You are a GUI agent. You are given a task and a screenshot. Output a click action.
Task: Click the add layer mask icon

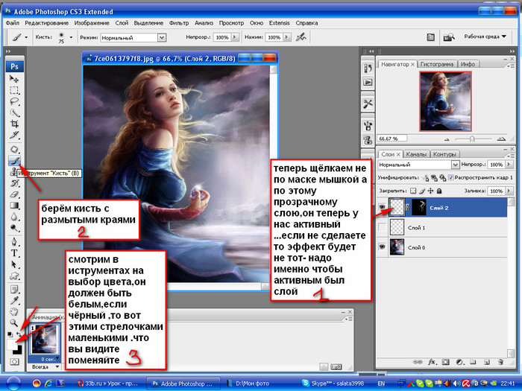pyautogui.click(x=445, y=362)
